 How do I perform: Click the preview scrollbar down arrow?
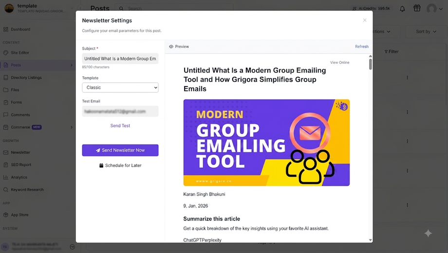click(370, 240)
